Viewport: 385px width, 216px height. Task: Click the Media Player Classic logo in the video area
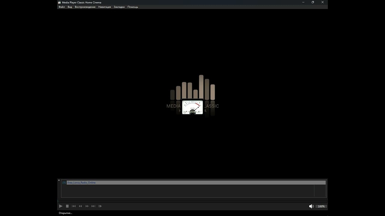point(192,95)
